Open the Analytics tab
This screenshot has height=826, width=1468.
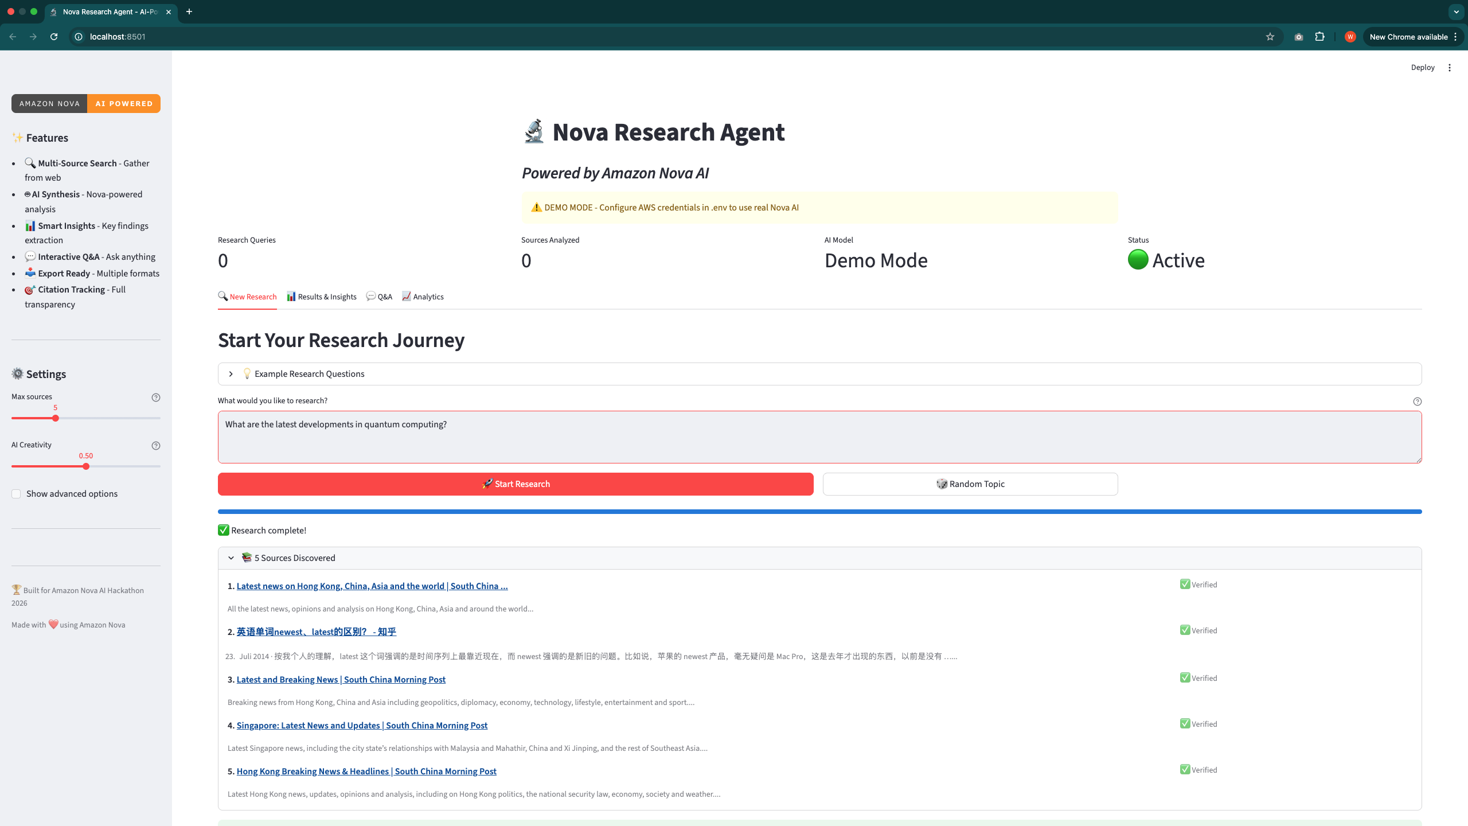coord(423,297)
